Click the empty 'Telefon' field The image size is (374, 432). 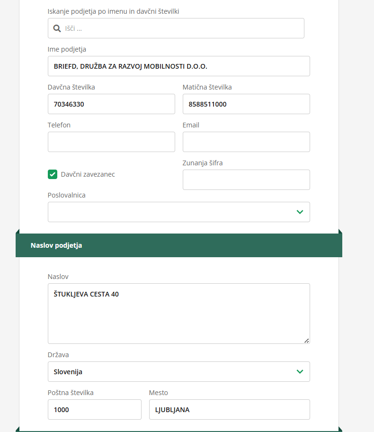111,142
